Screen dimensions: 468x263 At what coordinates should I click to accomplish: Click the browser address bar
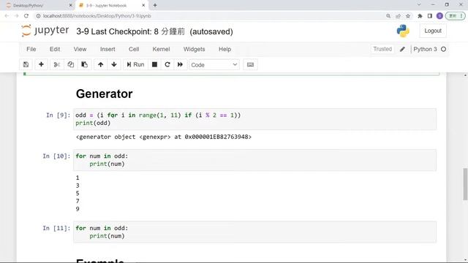209,16
